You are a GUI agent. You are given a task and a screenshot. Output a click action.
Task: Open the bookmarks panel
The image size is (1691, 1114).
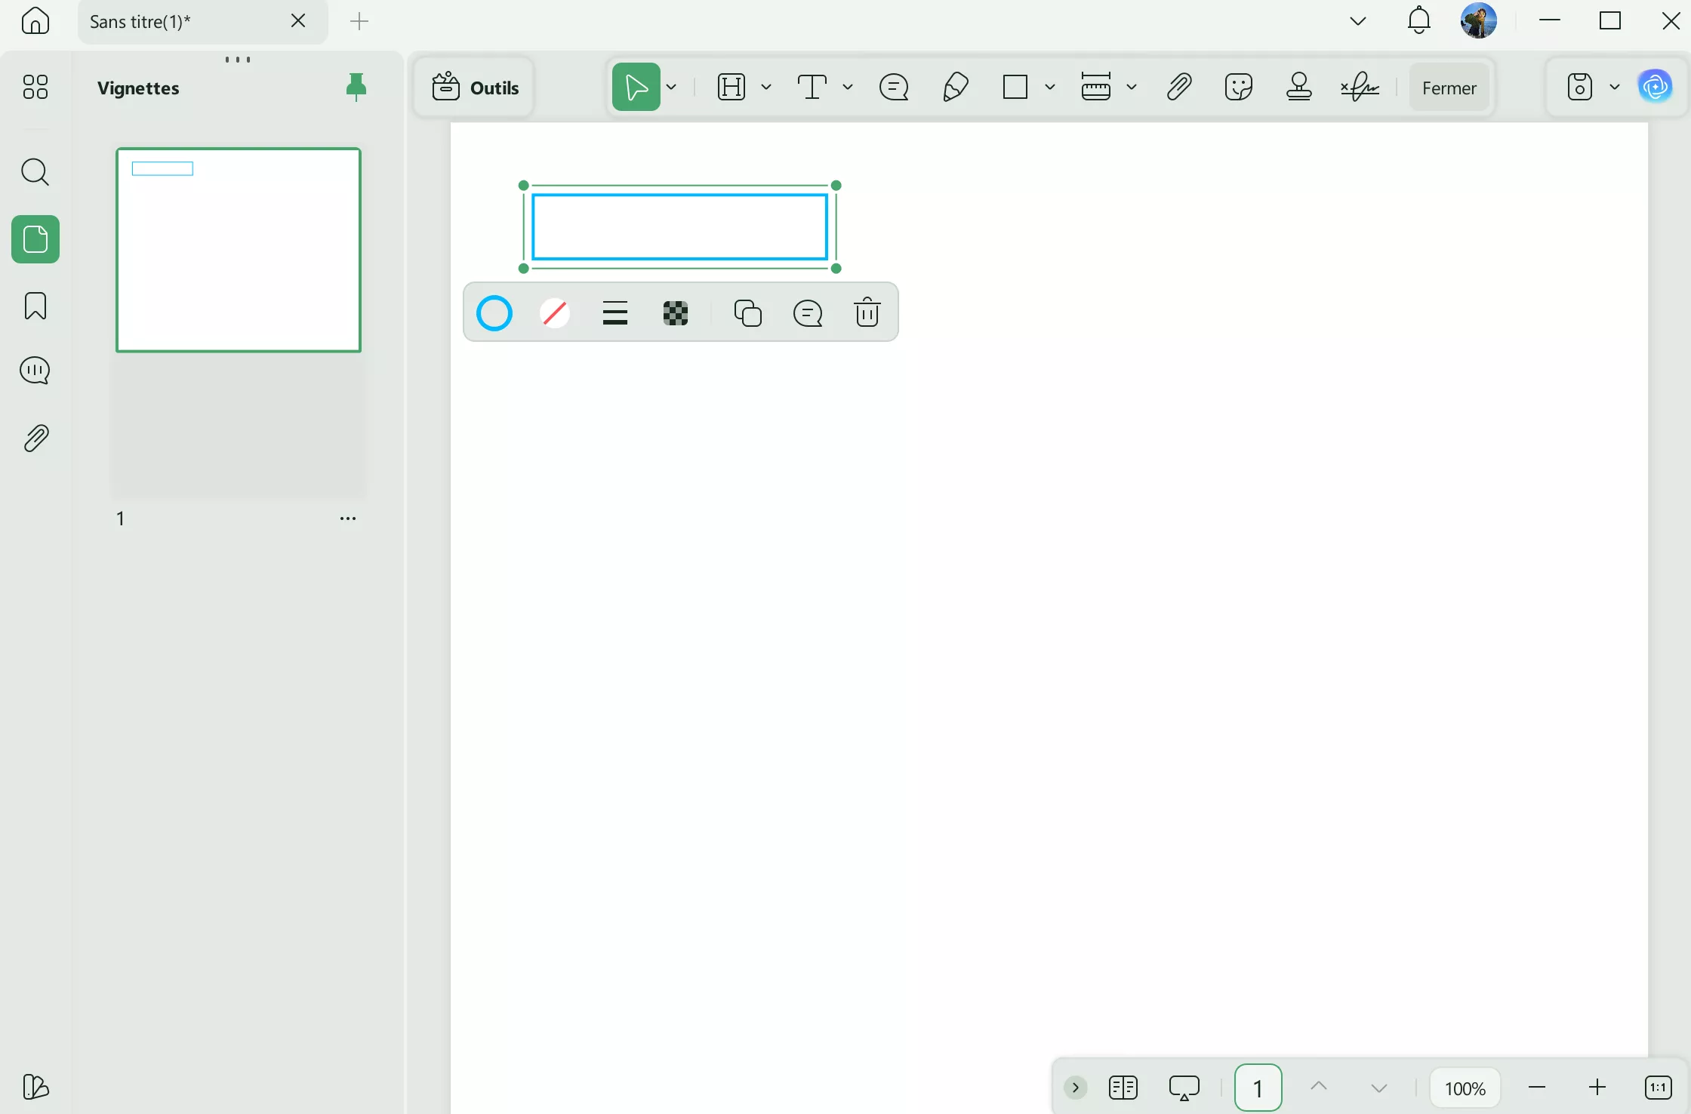pyautogui.click(x=35, y=306)
